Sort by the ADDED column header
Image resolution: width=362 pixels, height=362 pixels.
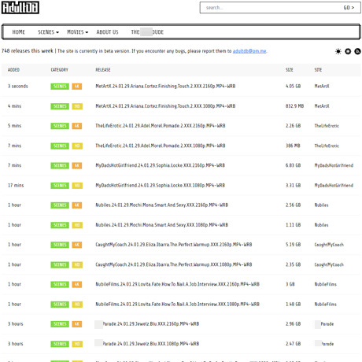(x=13, y=70)
